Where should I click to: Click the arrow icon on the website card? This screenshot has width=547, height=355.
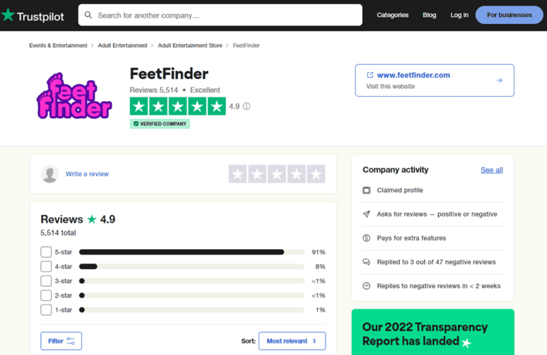point(499,81)
